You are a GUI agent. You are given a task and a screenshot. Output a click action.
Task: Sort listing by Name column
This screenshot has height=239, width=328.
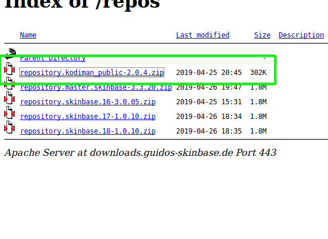pyautogui.click(x=28, y=35)
